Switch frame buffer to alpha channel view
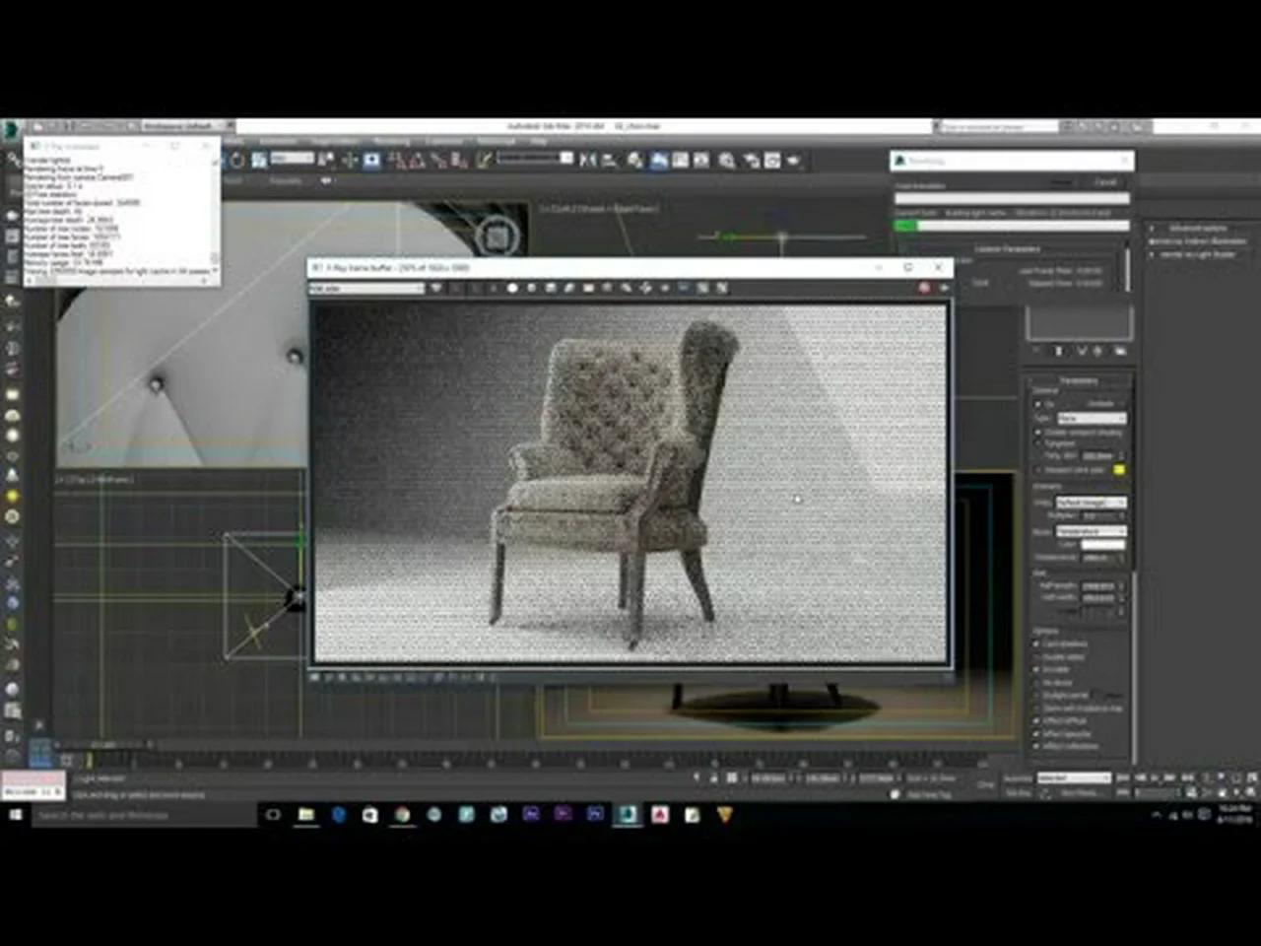Viewport: 1261px width, 946px height. [x=512, y=288]
